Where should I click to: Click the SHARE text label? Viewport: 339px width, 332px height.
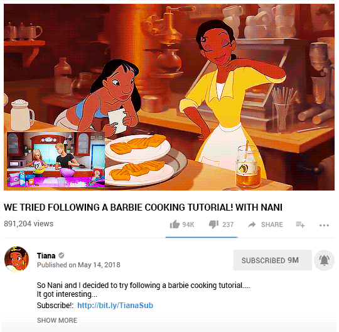(x=272, y=224)
